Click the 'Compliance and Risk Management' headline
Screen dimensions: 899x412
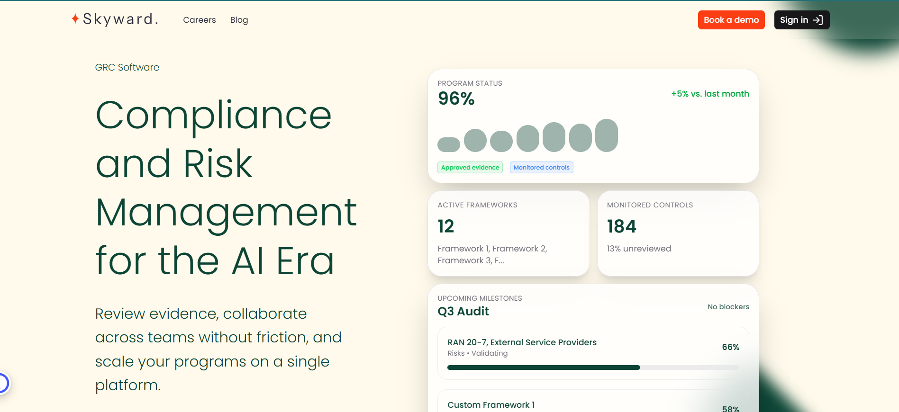point(226,188)
